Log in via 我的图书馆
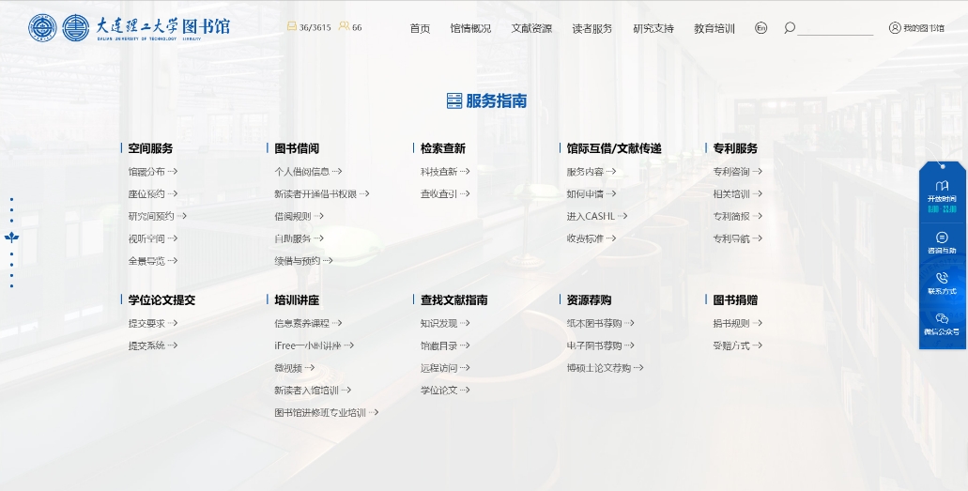The height and width of the screenshot is (491, 968). [x=916, y=28]
